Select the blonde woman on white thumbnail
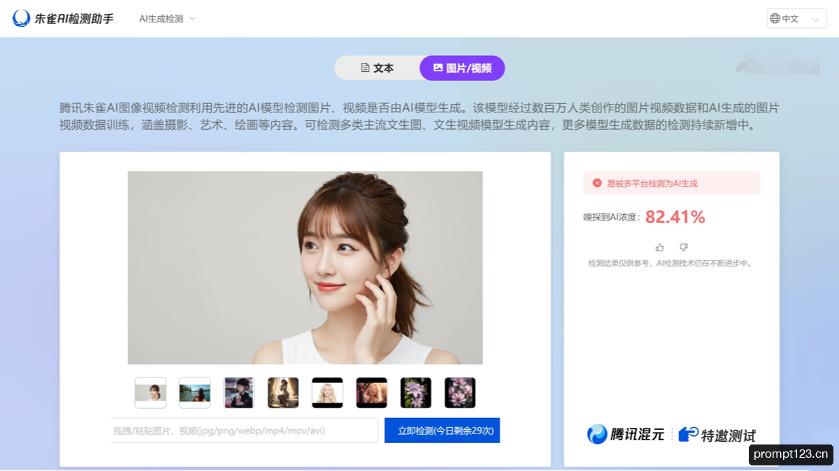This screenshot has height=471, width=839. point(327,393)
